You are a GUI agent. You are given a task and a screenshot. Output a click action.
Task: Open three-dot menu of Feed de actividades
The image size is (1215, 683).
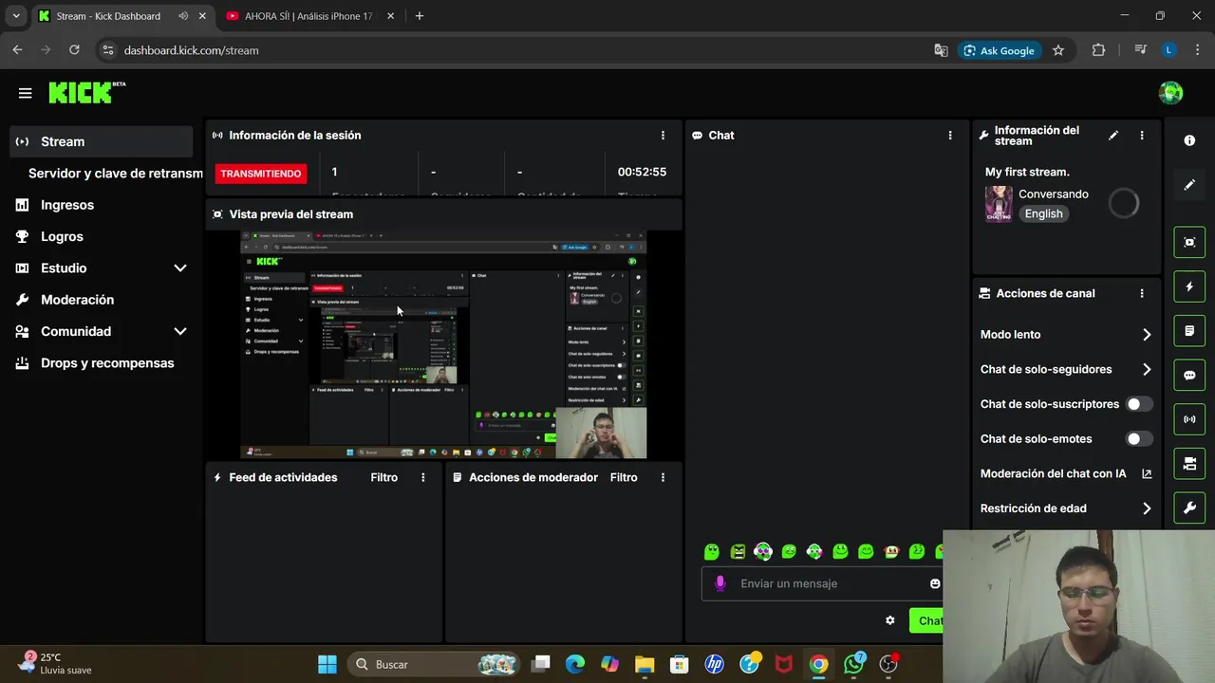click(423, 477)
